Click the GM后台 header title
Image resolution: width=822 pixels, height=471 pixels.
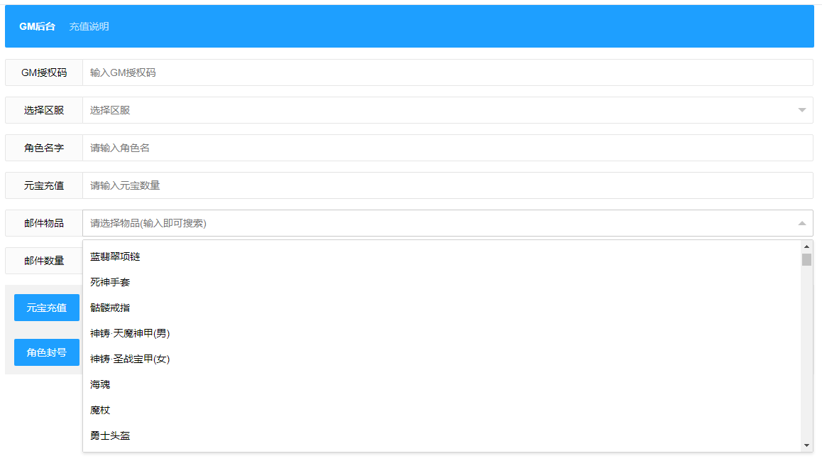pyautogui.click(x=37, y=26)
